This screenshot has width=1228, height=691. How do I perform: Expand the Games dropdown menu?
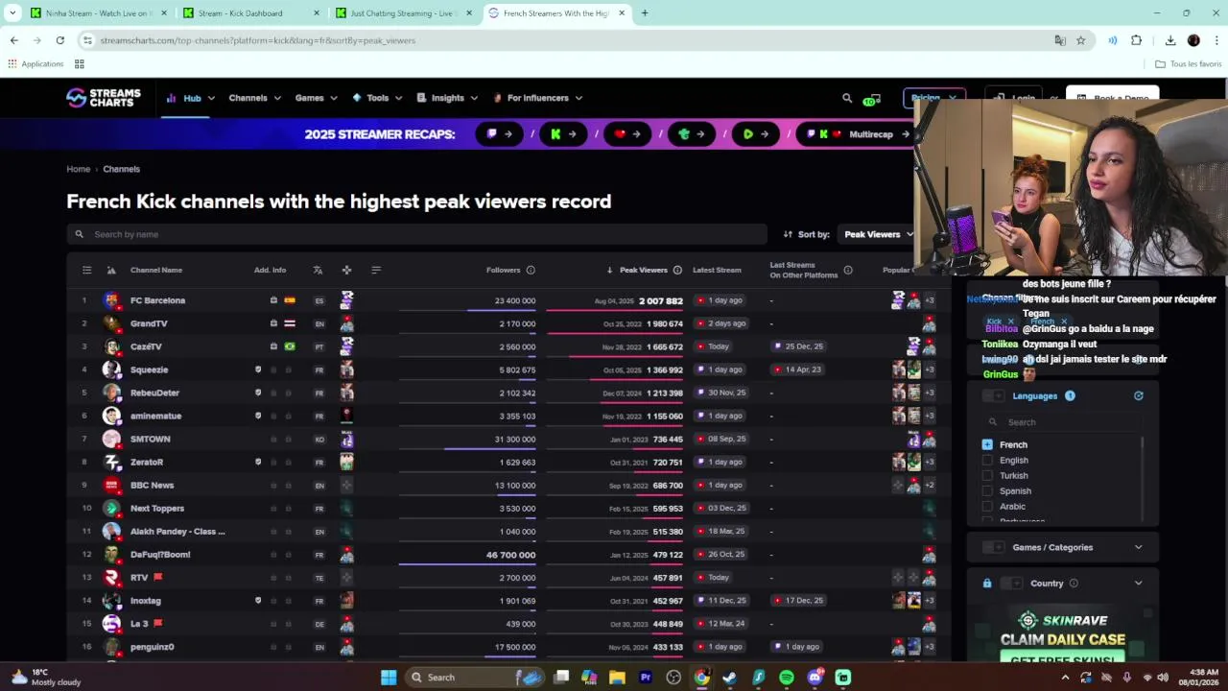point(316,98)
